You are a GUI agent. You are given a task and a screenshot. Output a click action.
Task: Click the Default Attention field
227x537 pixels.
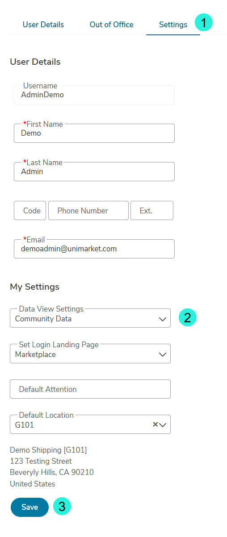(90, 389)
